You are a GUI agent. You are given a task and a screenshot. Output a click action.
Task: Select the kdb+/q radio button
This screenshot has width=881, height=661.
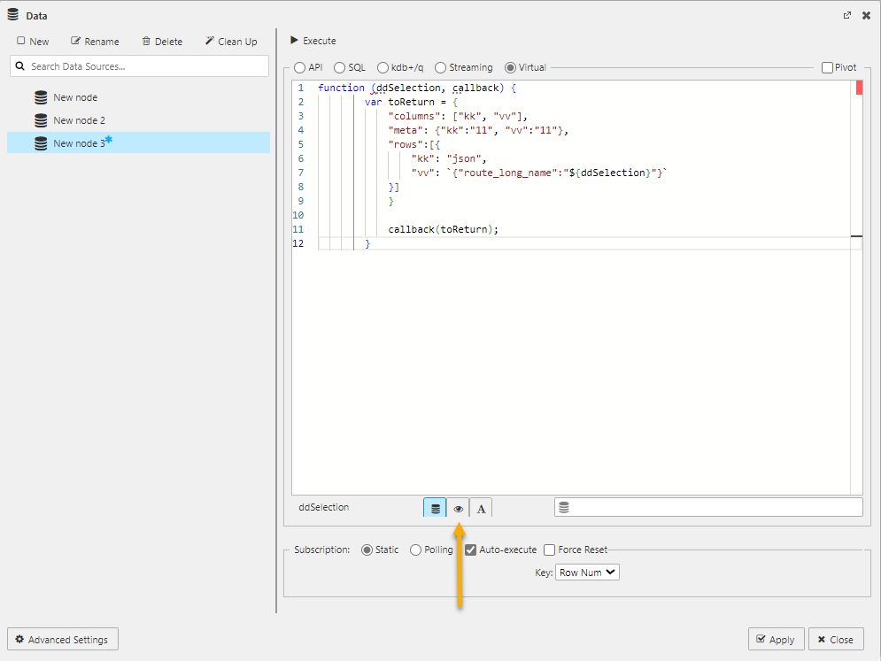(383, 67)
